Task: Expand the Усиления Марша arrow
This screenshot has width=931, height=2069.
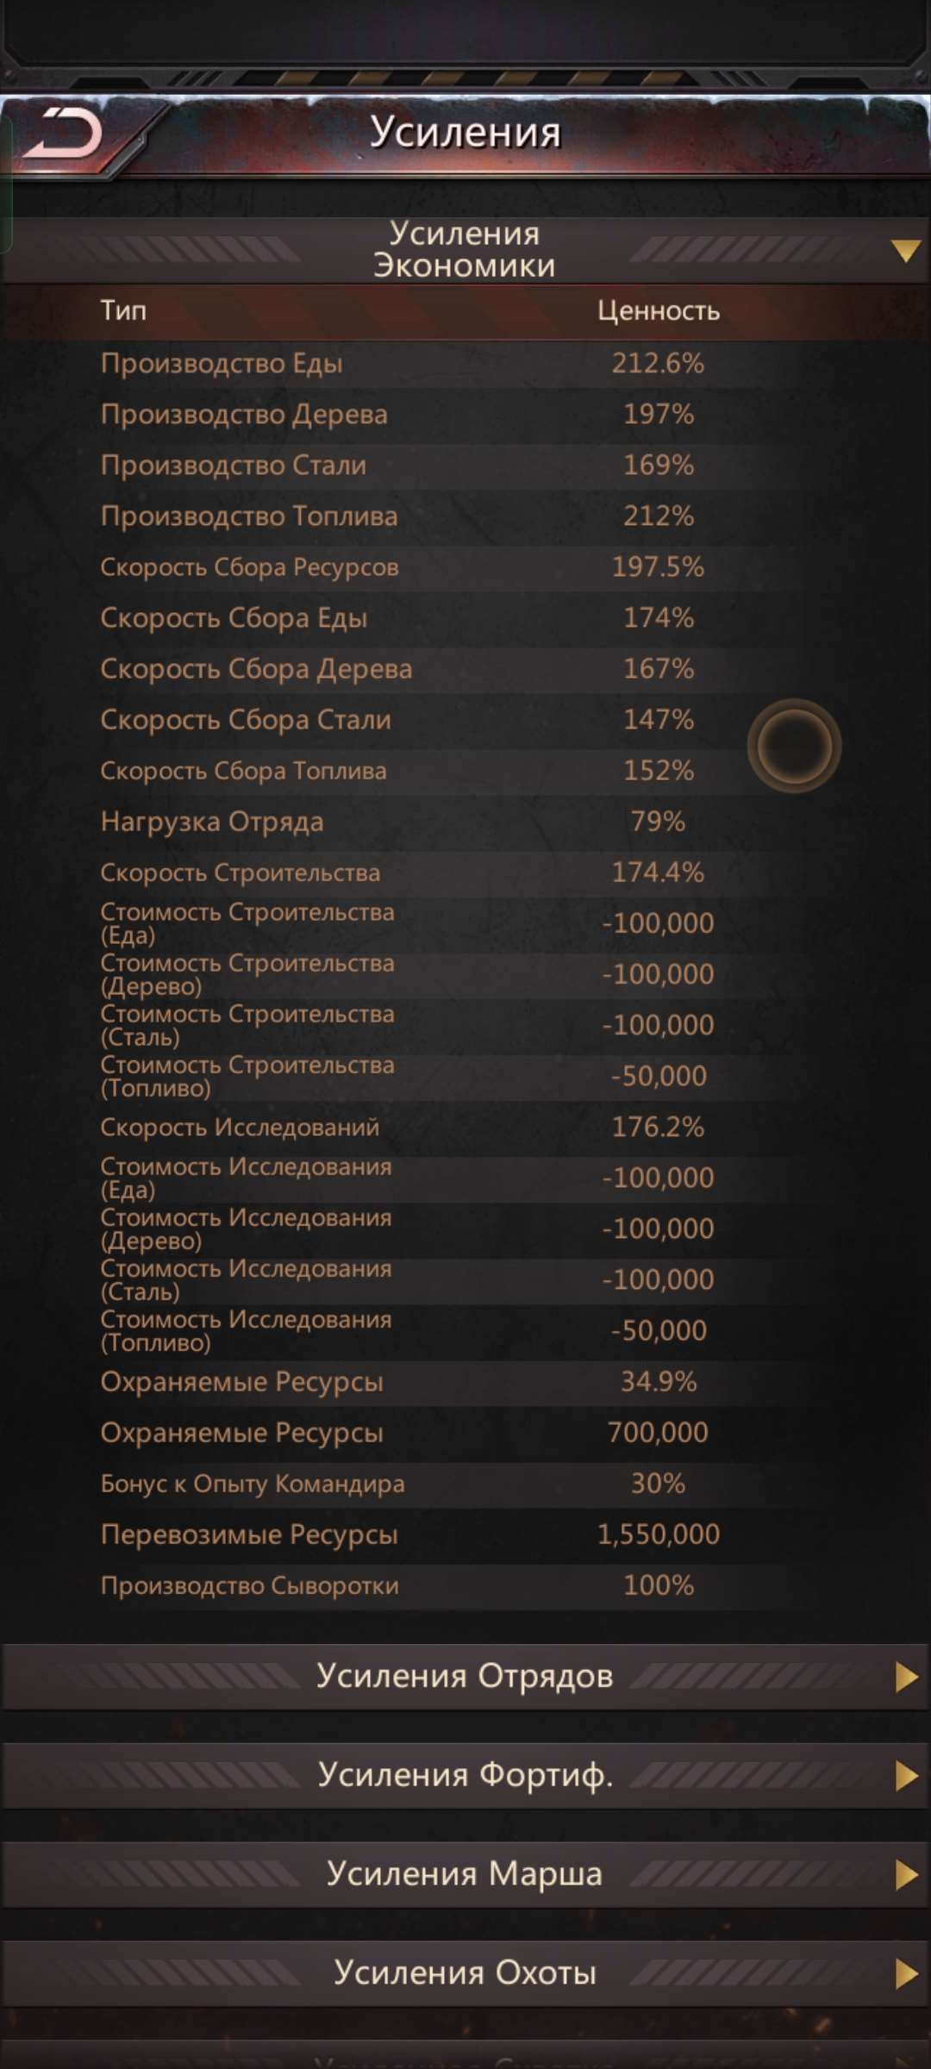Action: click(905, 1875)
